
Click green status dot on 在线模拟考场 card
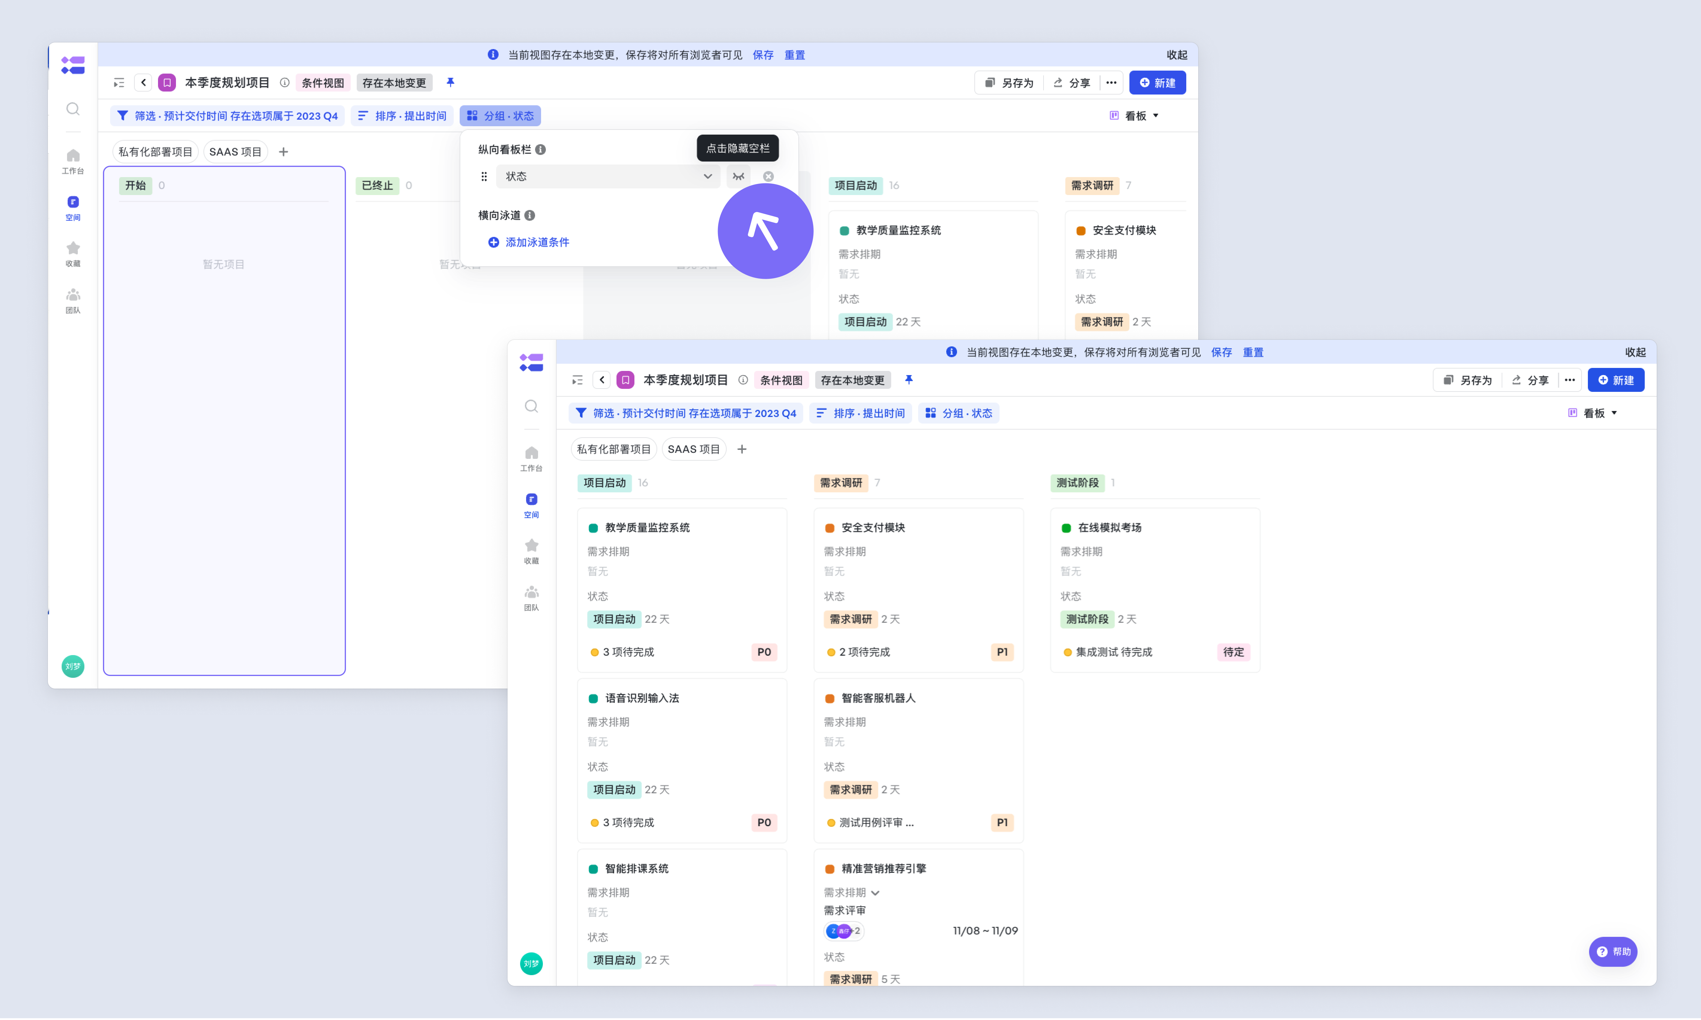click(1066, 528)
